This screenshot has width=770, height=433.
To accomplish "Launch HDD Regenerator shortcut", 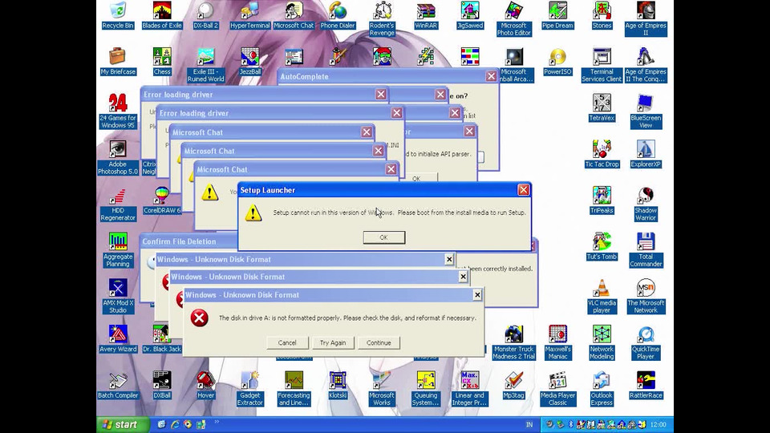I will click(118, 204).
